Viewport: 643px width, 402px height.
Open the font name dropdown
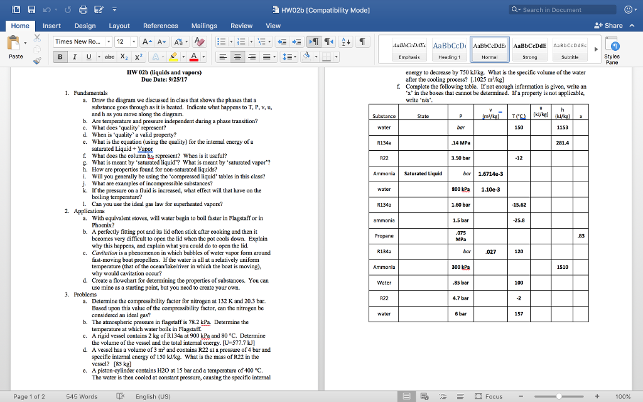(109, 41)
